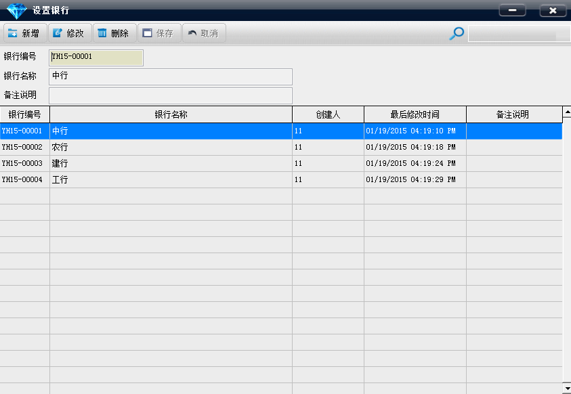The width and height of the screenshot is (571, 394).
Task: Click the 删除 (Delete) toolbar button
Action: (x=114, y=33)
